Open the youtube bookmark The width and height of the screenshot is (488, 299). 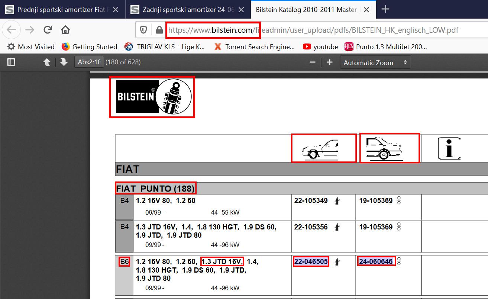320,46
